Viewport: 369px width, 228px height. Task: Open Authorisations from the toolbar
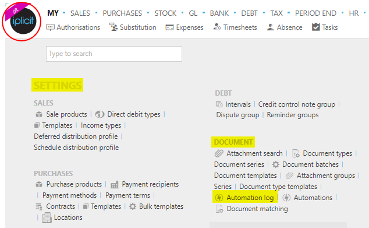73,27
